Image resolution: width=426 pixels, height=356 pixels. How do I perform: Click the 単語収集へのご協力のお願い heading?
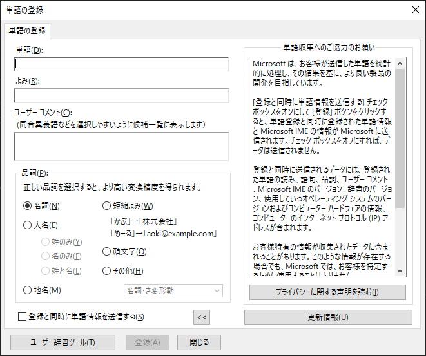[x=329, y=48]
